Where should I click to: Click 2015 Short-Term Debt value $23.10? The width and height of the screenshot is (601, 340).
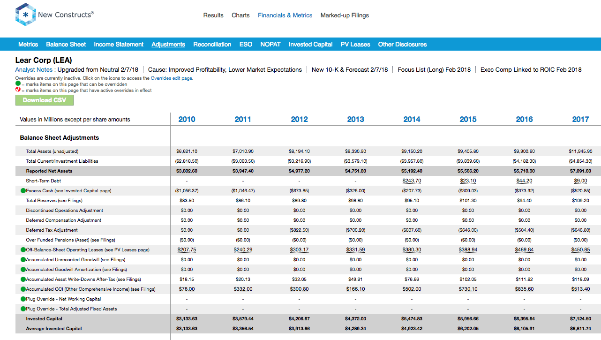coord(468,181)
